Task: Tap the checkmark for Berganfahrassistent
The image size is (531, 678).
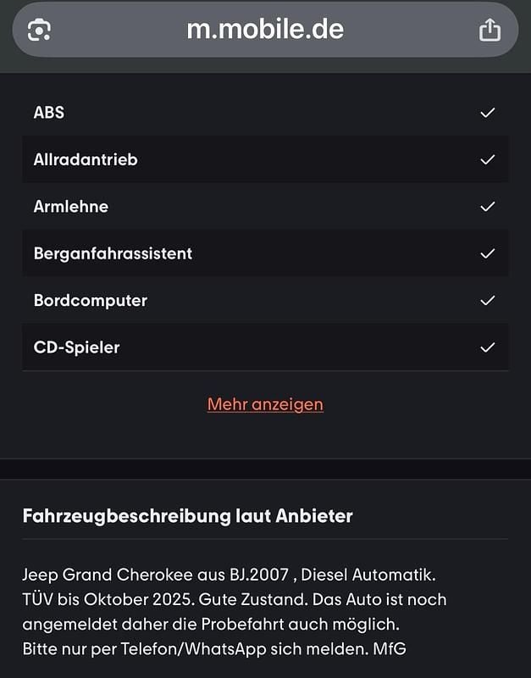Action: (487, 253)
